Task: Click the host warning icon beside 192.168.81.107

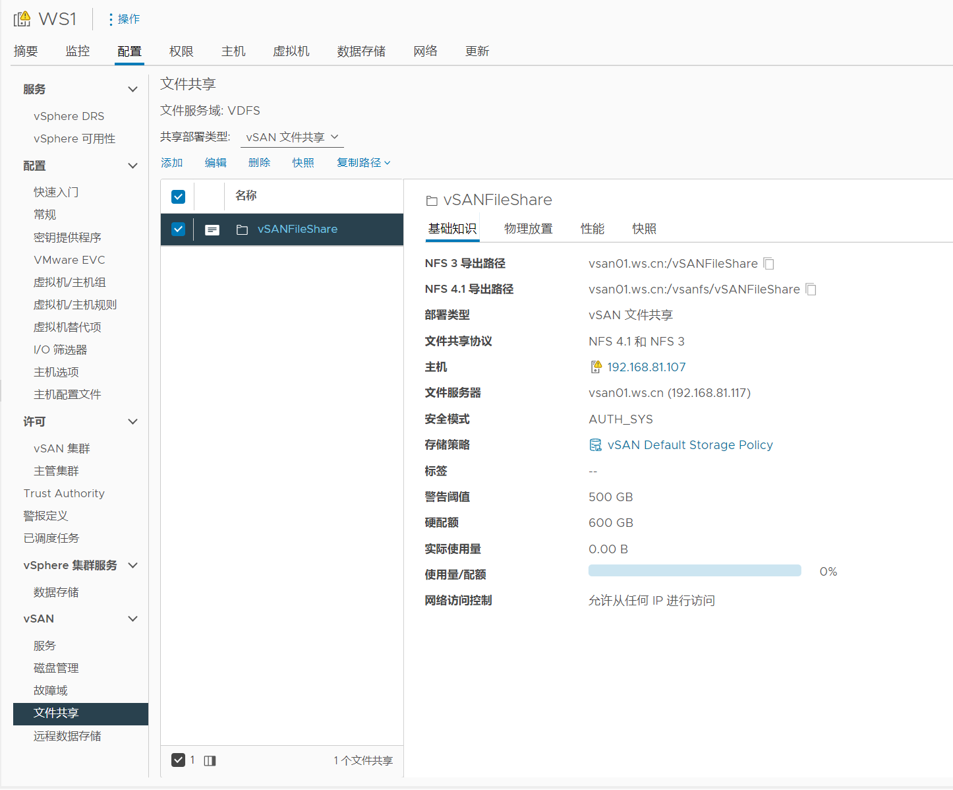Action: tap(596, 367)
